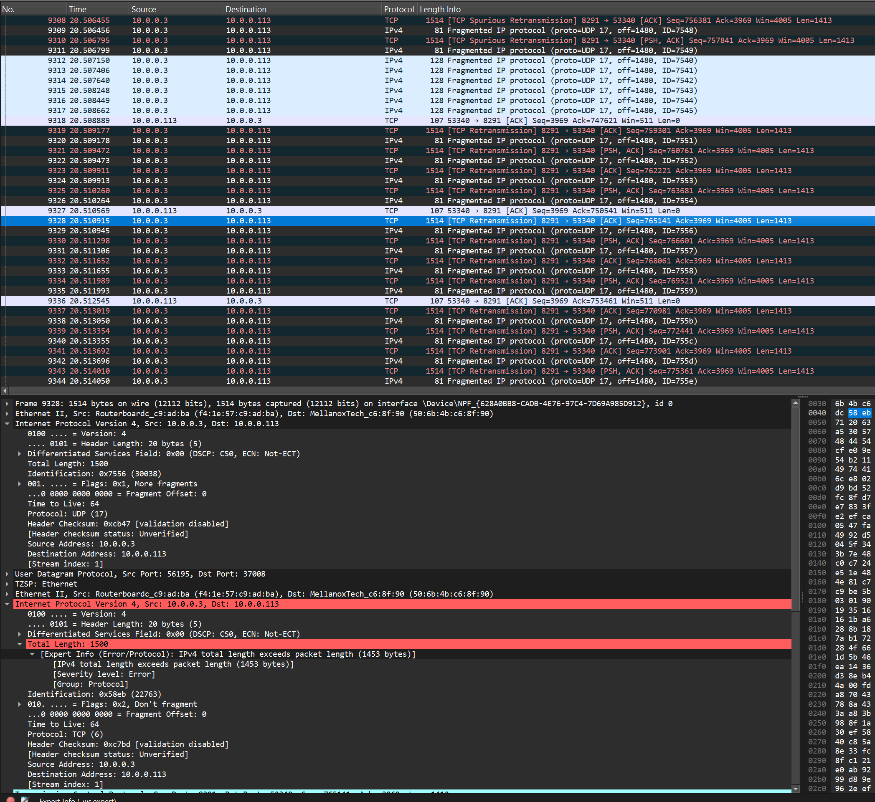Select first Total Length: 1500 field under UDP IP

(x=68, y=464)
